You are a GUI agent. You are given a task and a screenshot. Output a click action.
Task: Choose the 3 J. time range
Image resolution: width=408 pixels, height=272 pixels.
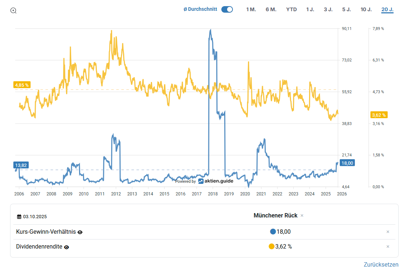click(x=328, y=9)
